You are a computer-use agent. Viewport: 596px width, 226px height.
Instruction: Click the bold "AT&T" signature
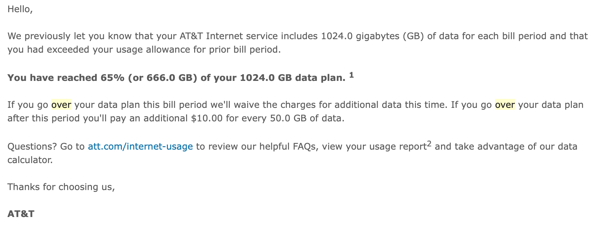click(x=21, y=214)
